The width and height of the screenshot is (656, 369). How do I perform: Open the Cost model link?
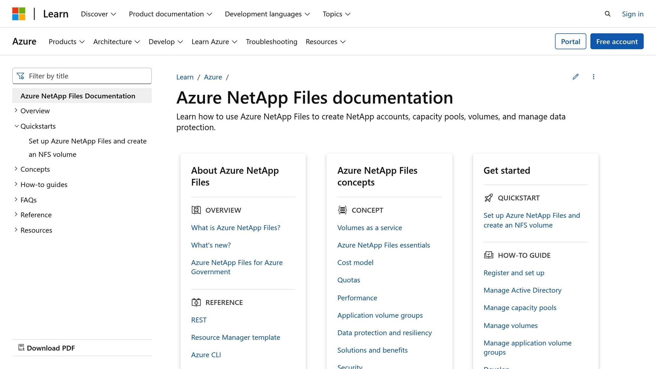pyautogui.click(x=355, y=262)
